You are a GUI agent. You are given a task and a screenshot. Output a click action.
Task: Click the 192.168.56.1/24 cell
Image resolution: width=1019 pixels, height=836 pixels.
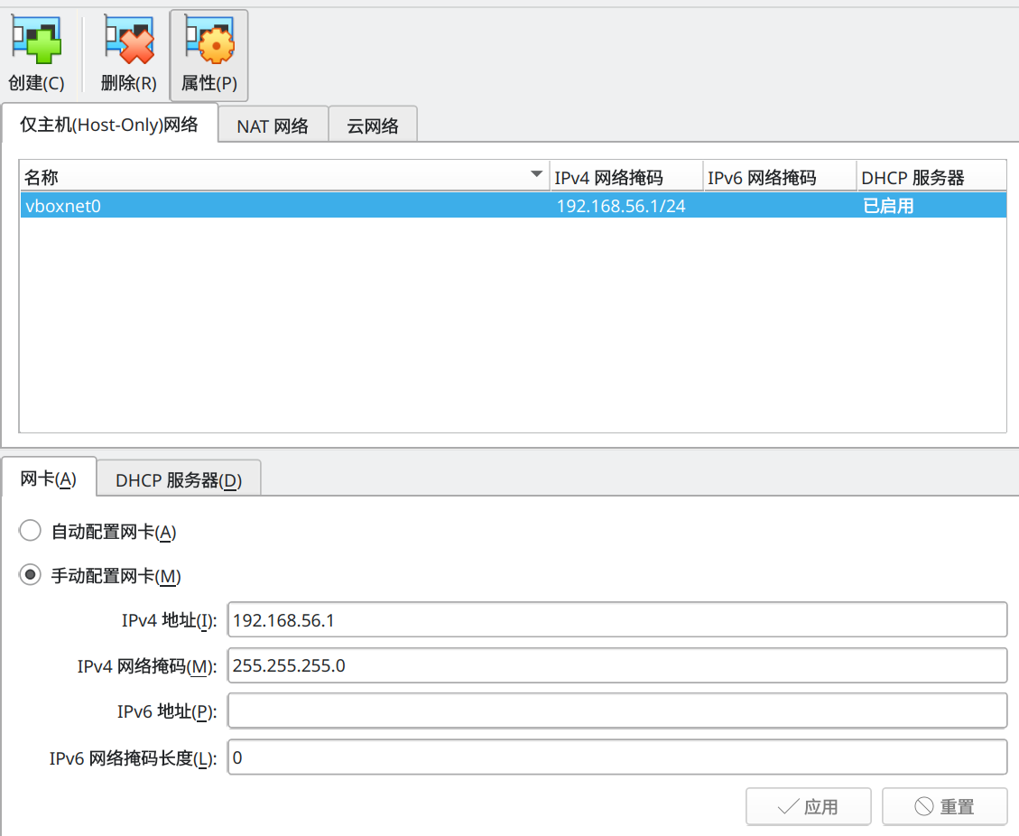(x=621, y=206)
